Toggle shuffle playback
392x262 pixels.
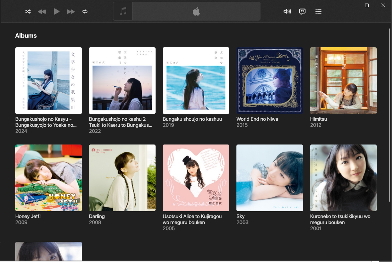28,11
